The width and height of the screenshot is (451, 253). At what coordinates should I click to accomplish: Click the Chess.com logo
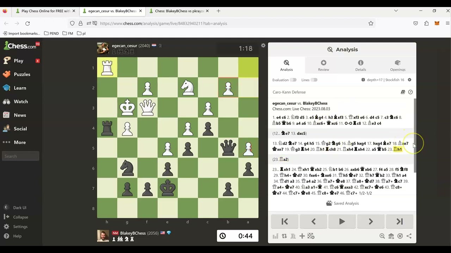(20, 46)
